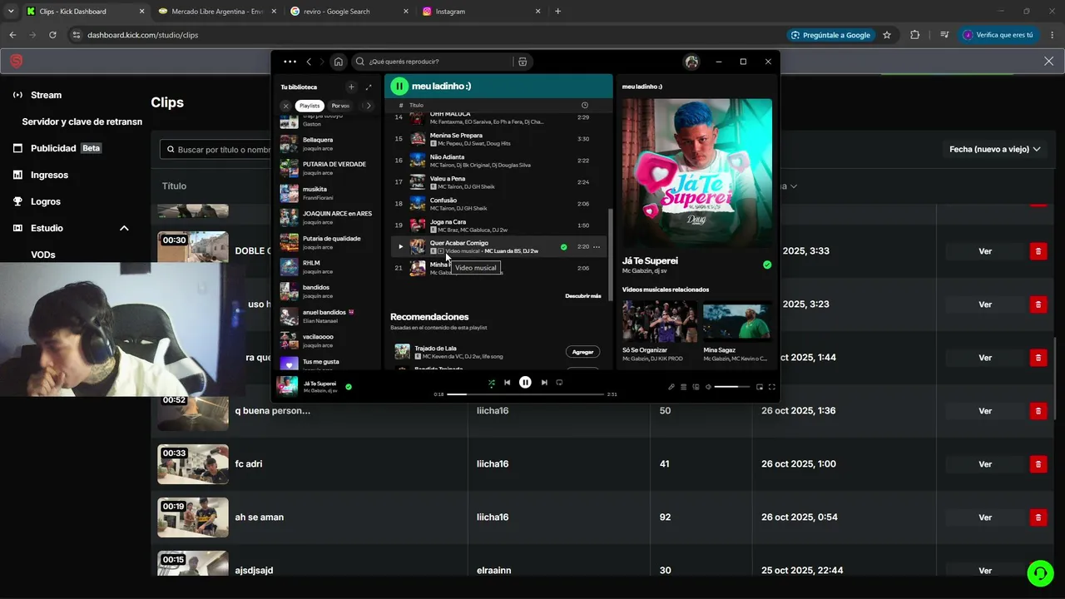Open more options for Quer Acabar Comigo
This screenshot has height=599, width=1065.
(x=596, y=247)
